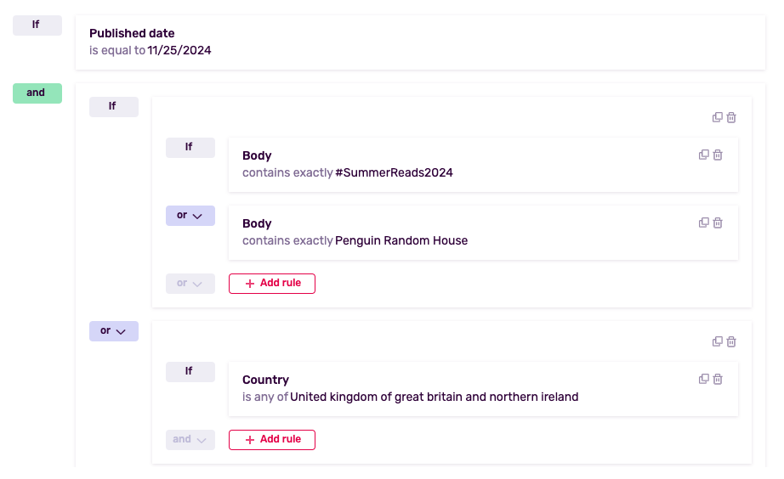Duplicate the Penguin Random House rule
This screenshot has height=479, width=784.
(703, 223)
